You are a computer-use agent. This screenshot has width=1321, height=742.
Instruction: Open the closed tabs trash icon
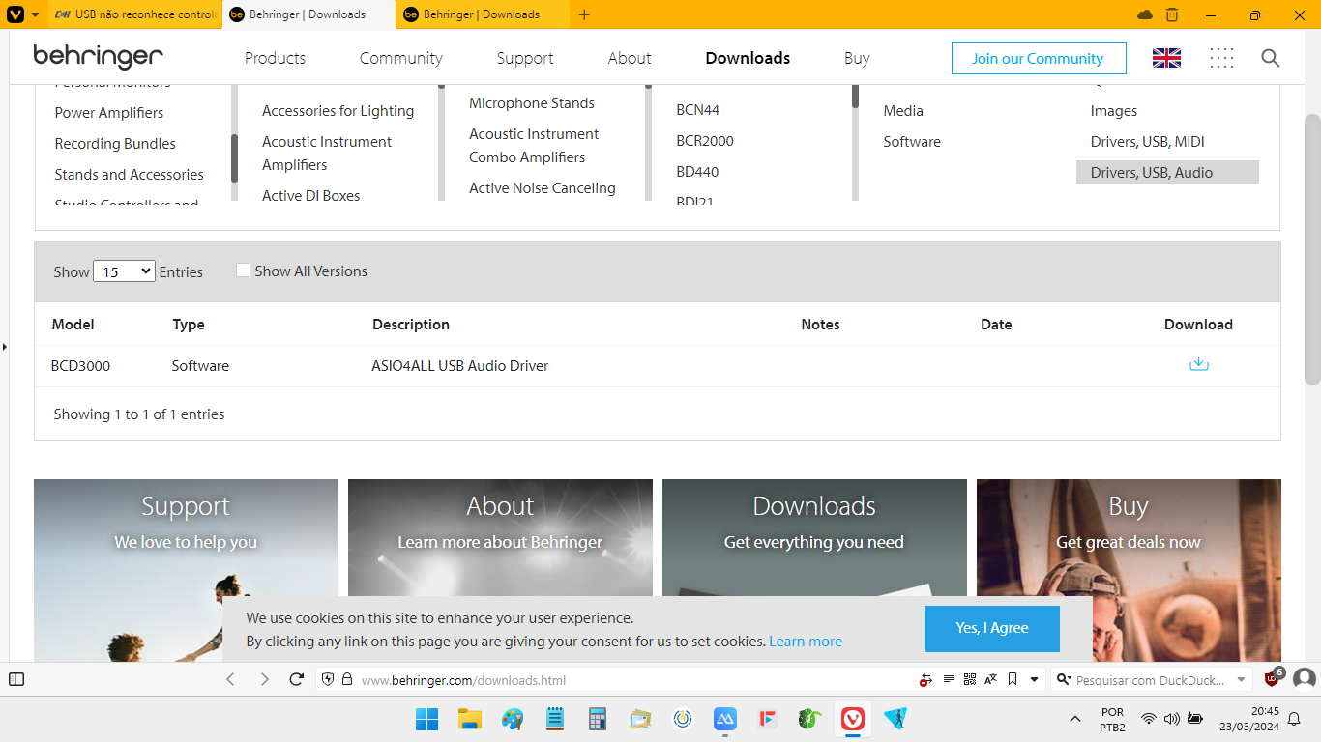pyautogui.click(x=1172, y=14)
